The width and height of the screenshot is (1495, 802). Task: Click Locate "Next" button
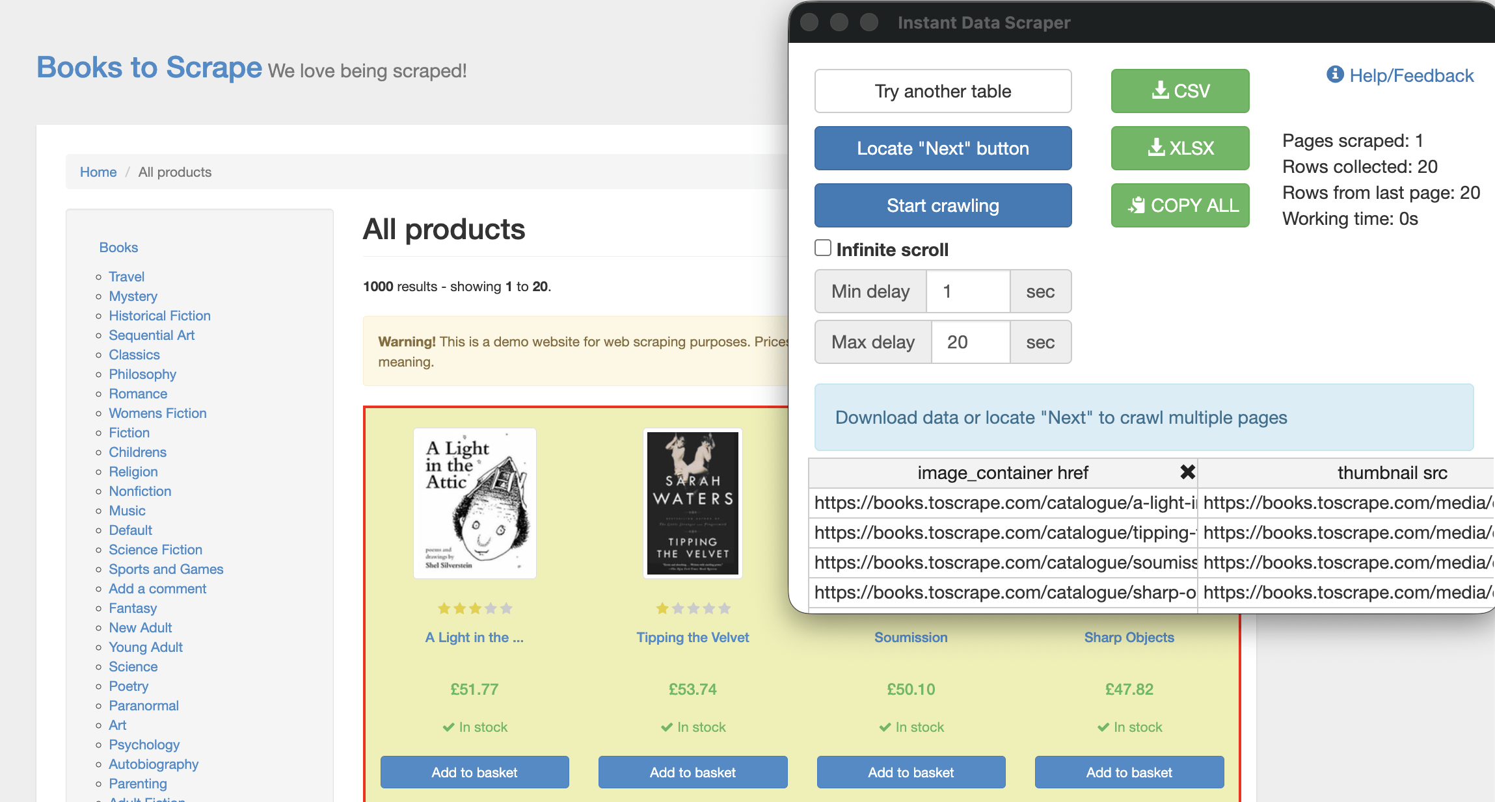943,148
